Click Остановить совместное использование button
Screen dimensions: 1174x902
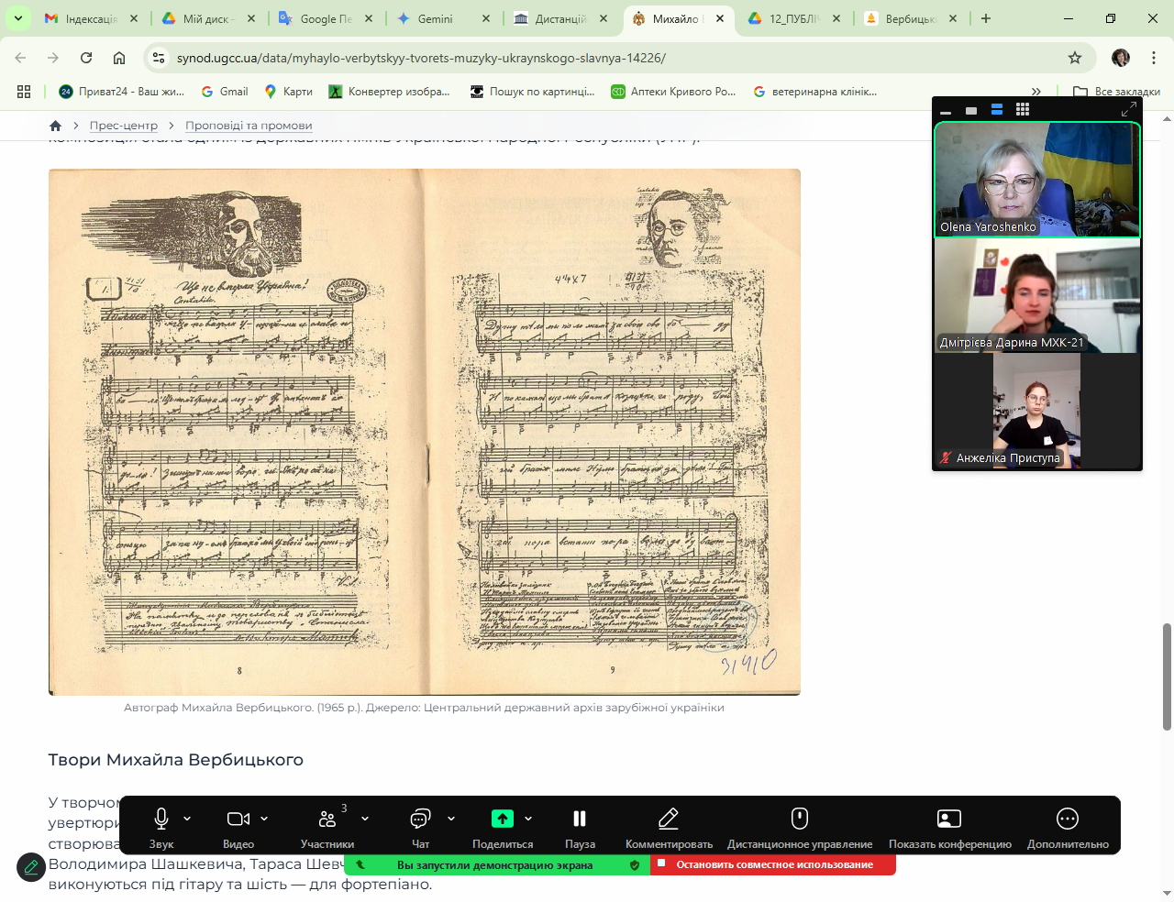[x=773, y=864]
